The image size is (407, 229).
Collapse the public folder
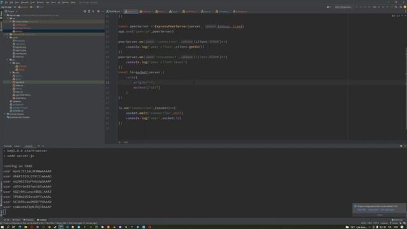[x=8, y=38]
